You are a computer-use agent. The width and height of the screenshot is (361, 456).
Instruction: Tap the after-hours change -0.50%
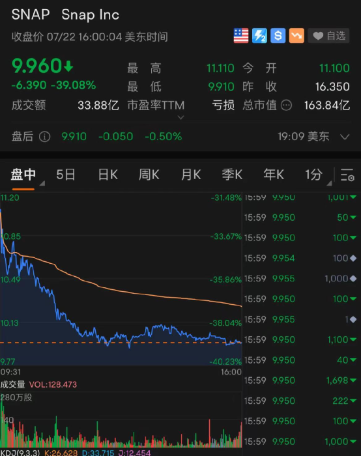[164, 136]
